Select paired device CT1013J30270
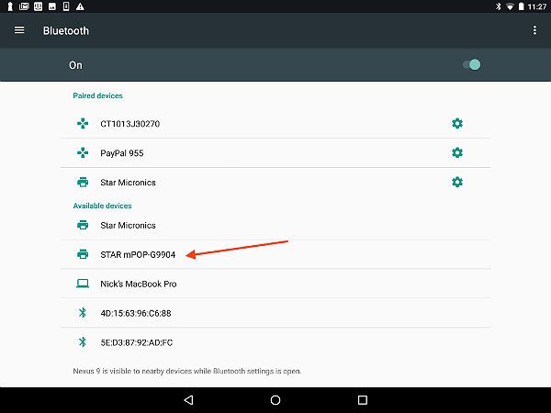Screen dimensions: 551x413 tap(275, 124)
